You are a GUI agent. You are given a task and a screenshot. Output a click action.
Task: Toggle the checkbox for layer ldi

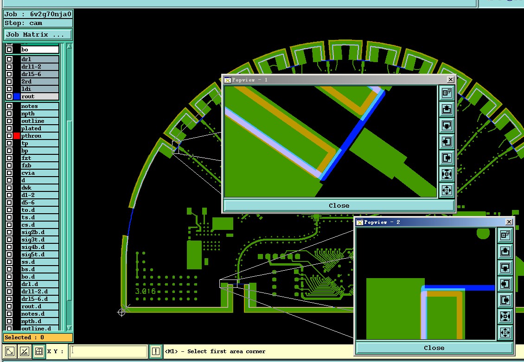[x=9, y=89]
